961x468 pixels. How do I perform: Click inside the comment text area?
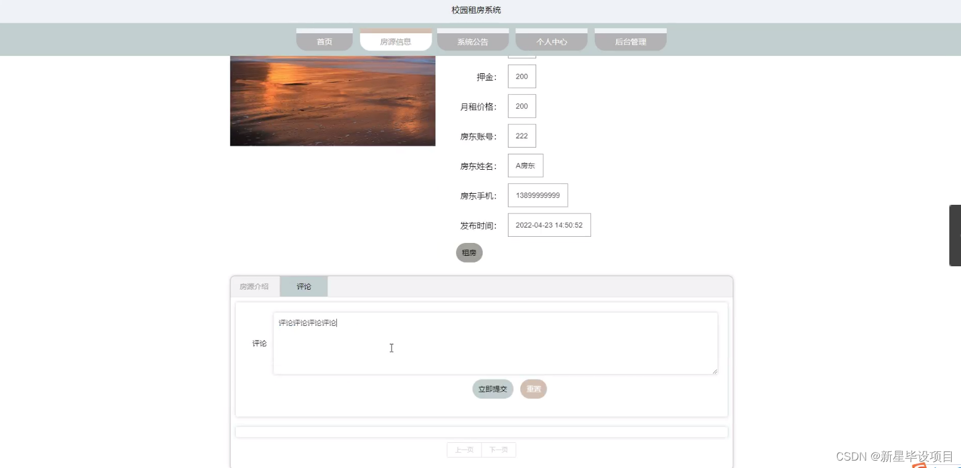(x=496, y=343)
